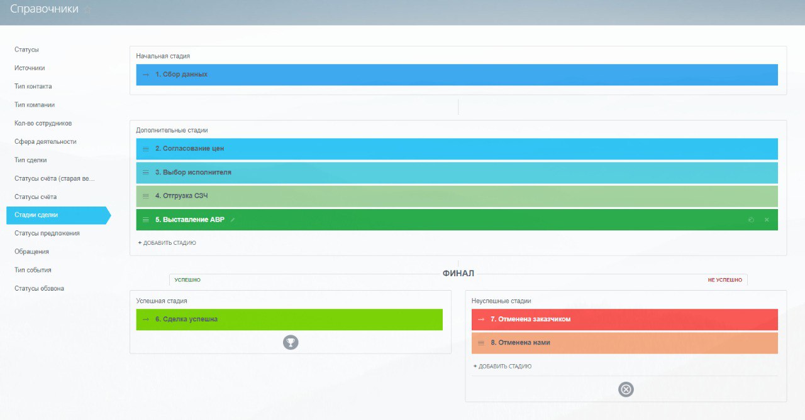
Task: Click drag handle icon of Выставление АВР
Action: (146, 220)
